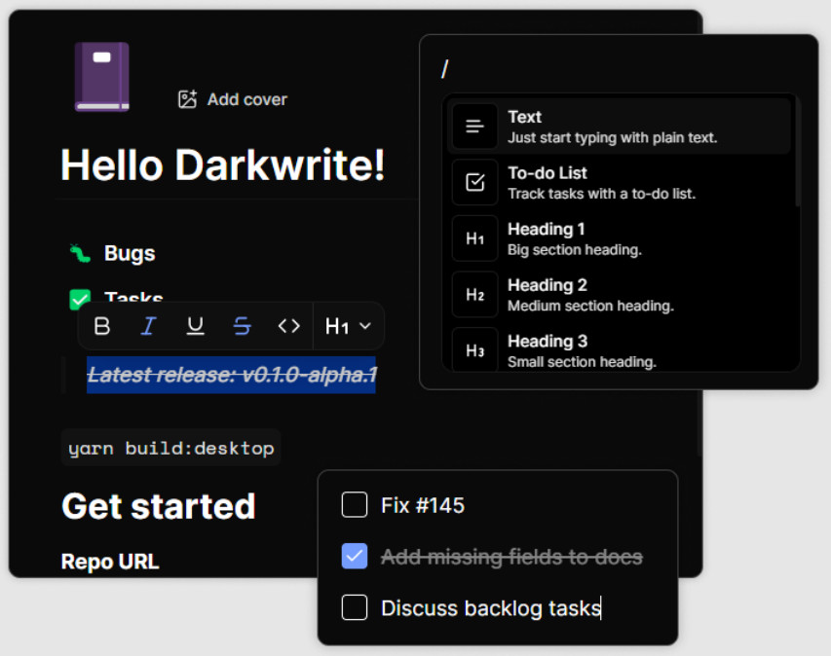Check the Discuss backlog tasks checkbox
The image size is (831, 656).
click(x=355, y=607)
